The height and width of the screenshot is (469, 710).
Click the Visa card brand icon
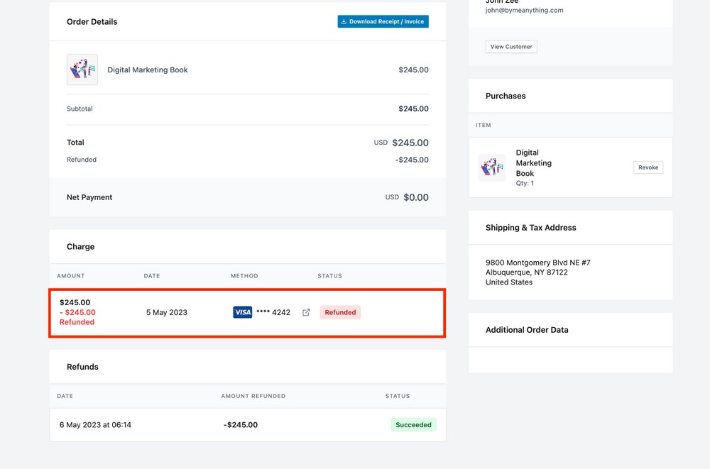click(242, 311)
